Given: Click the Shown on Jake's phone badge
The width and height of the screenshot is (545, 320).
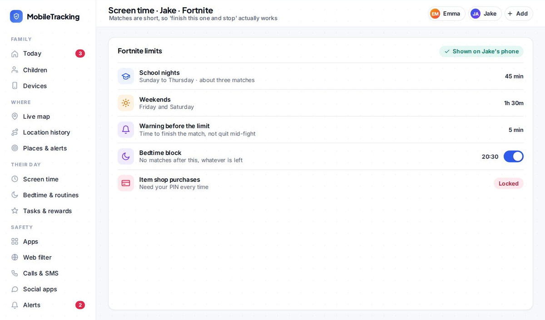Looking at the screenshot, I should tap(481, 51).
